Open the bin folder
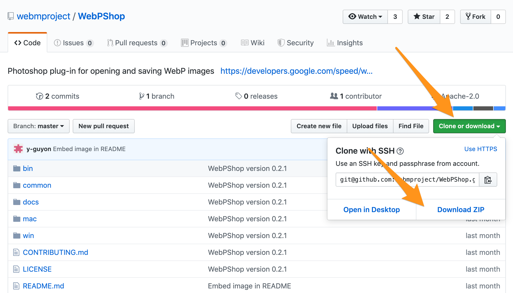The height and width of the screenshot is (293, 513). tap(28, 168)
